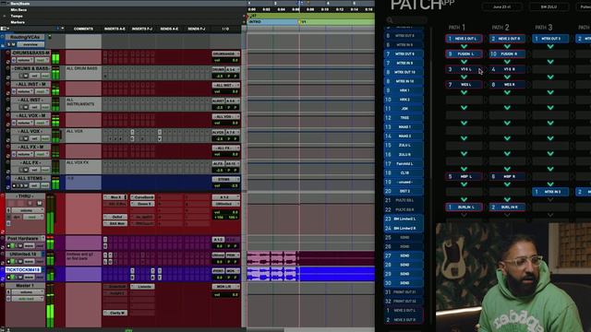Open the Ozone 9 insert on THRU track
Viewport: 591px width, 332px height.
pyautogui.click(x=142, y=204)
